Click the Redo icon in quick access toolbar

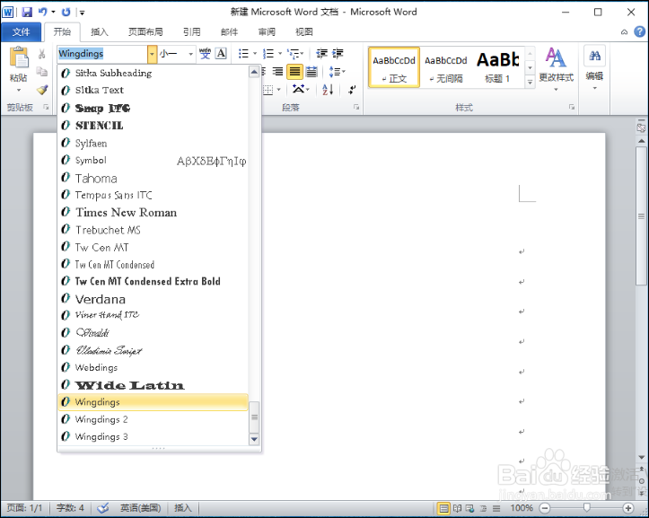pyautogui.click(x=66, y=12)
